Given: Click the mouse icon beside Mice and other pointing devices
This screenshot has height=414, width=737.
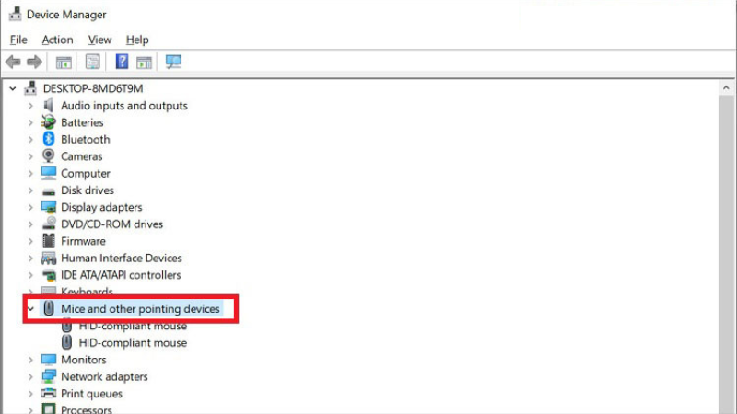Looking at the screenshot, I should (49, 308).
